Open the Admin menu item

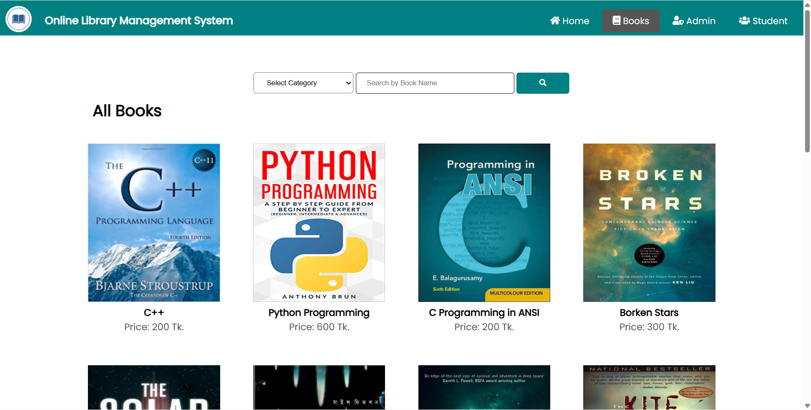point(694,21)
